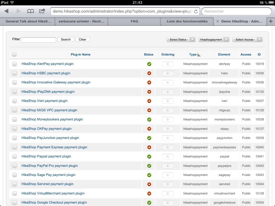Toggle the status icon of the MIGS VPC plugin
Image resolution: width=275 pixels, height=206 pixels.
[x=149, y=110]
